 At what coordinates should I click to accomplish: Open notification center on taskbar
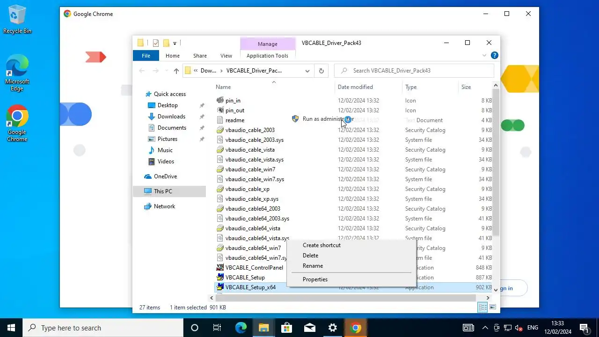point(584,328)
